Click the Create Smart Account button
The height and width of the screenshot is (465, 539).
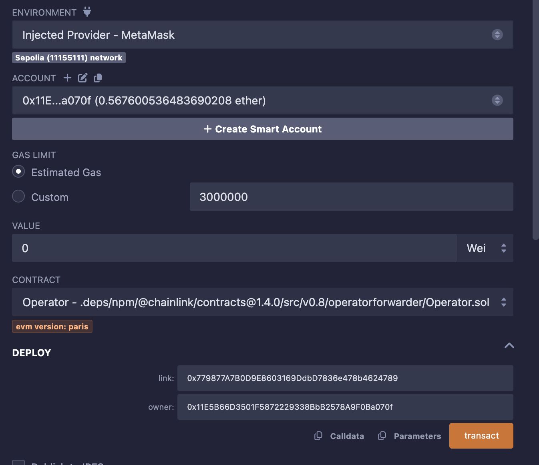pos(262,129)
